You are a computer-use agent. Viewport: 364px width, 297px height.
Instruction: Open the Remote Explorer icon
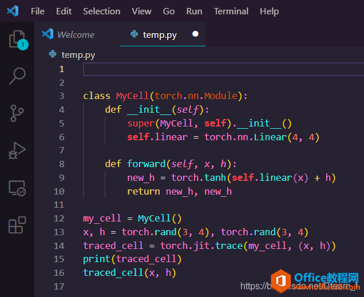(x=17, y=188)
